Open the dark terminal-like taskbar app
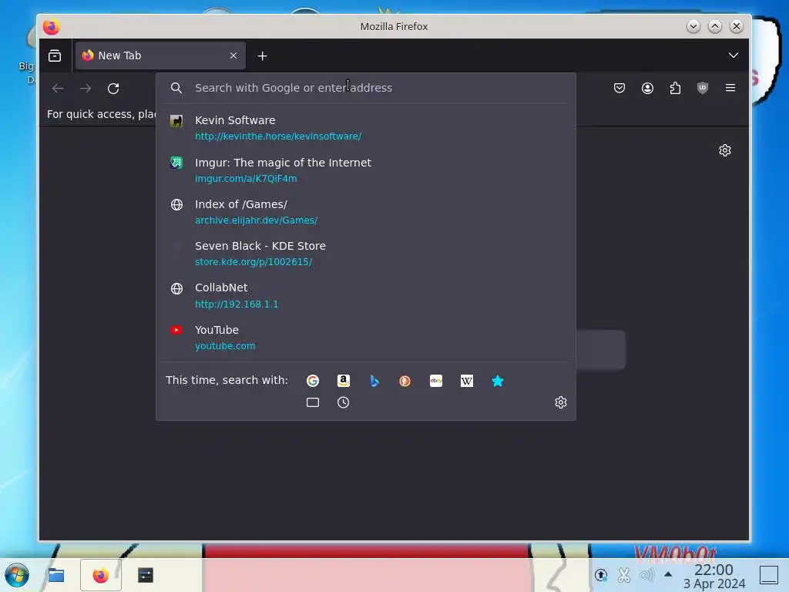This screenshot has height=592, width=789. click(146, 575)
